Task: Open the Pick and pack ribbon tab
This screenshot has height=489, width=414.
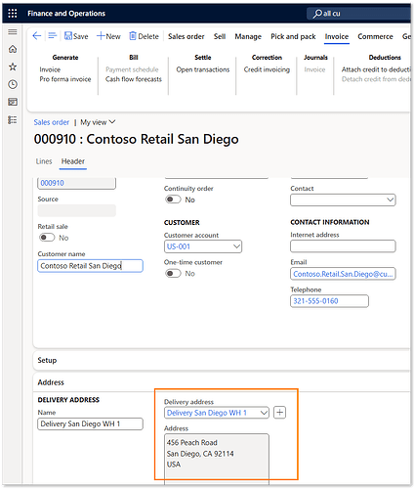Action: pyautogui.click(x=293, y=36)
